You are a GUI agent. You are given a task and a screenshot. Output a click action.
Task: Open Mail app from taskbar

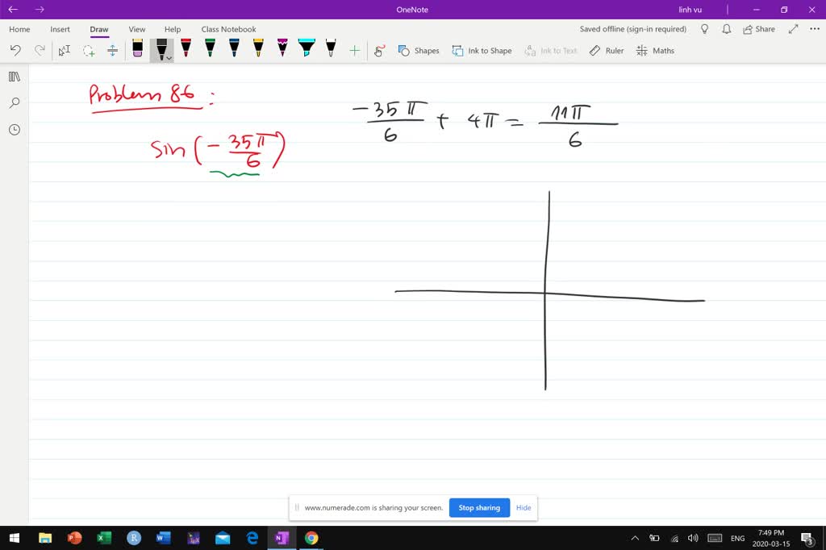click(x=223, y=538)
